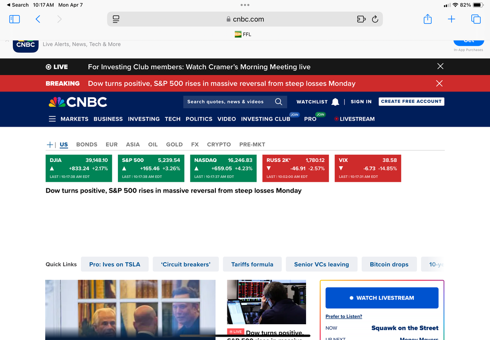Open the S&P 500 quote card
Viewport: 490px width, 340px height.
(151, 168)
